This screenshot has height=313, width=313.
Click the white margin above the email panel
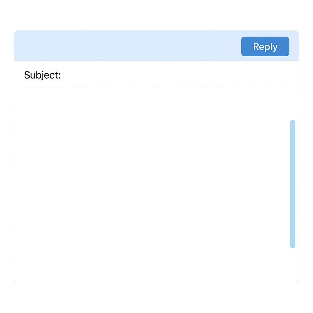156,15
